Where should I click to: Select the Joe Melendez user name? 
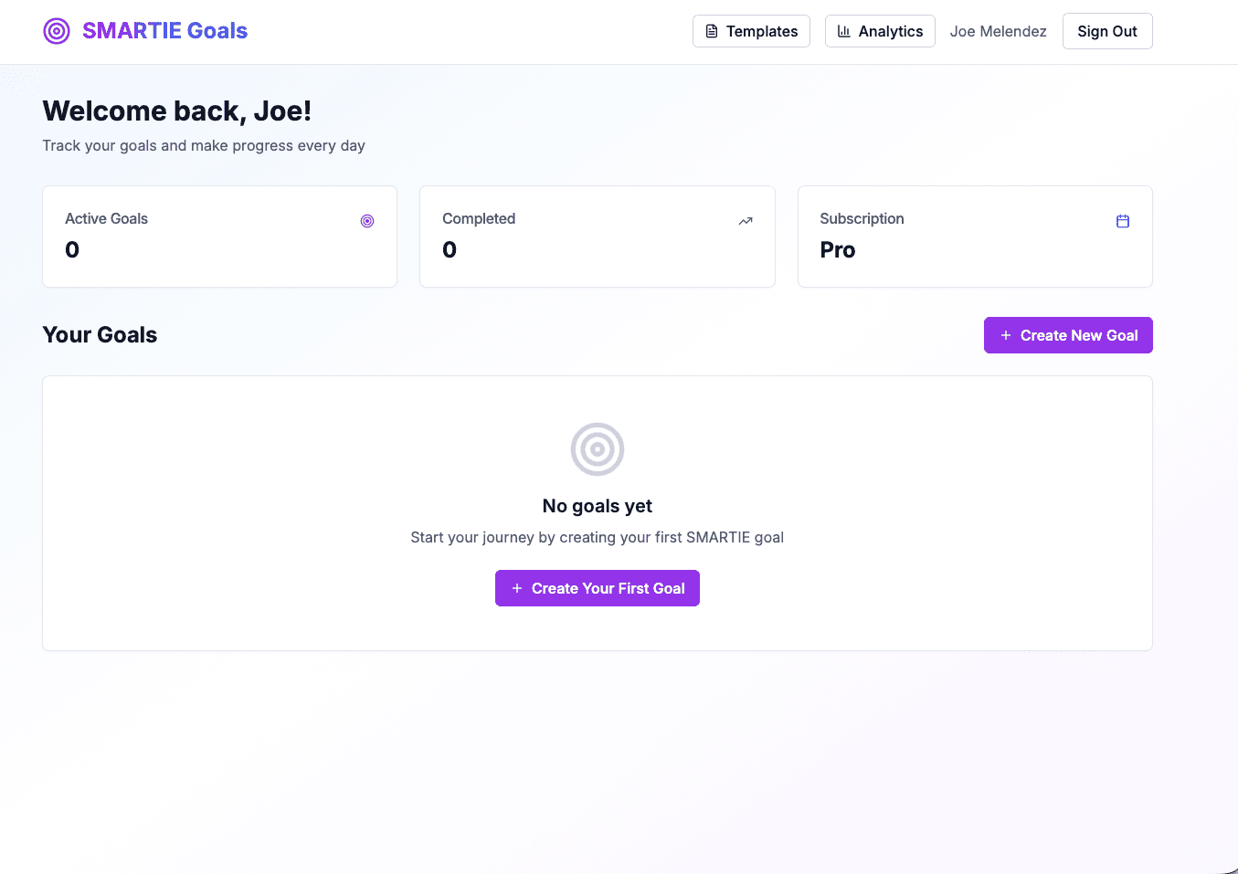(999, 31)
